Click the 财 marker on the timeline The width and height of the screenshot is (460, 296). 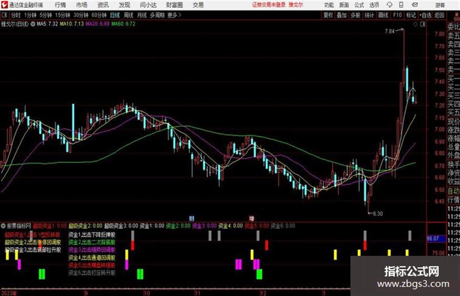(x=192, y=218)
